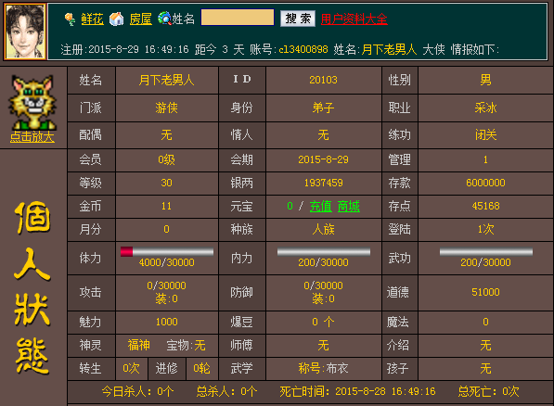Click the 爆豆 value 0 个
Image resolution: width=554 pixels, height=406 pixels.
323,322
